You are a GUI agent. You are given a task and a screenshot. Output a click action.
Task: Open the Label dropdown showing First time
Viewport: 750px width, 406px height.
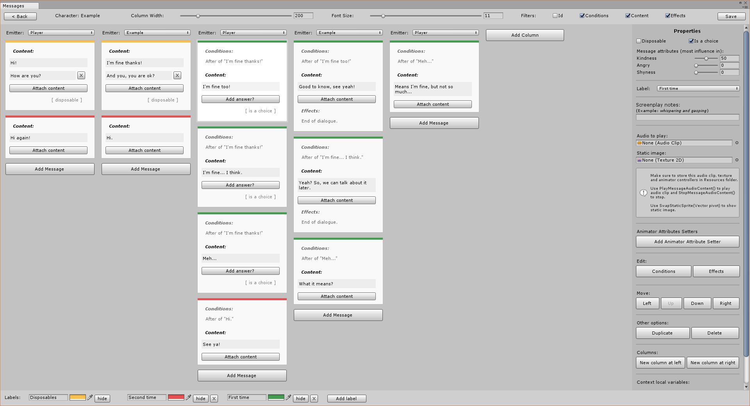[698, 89]
